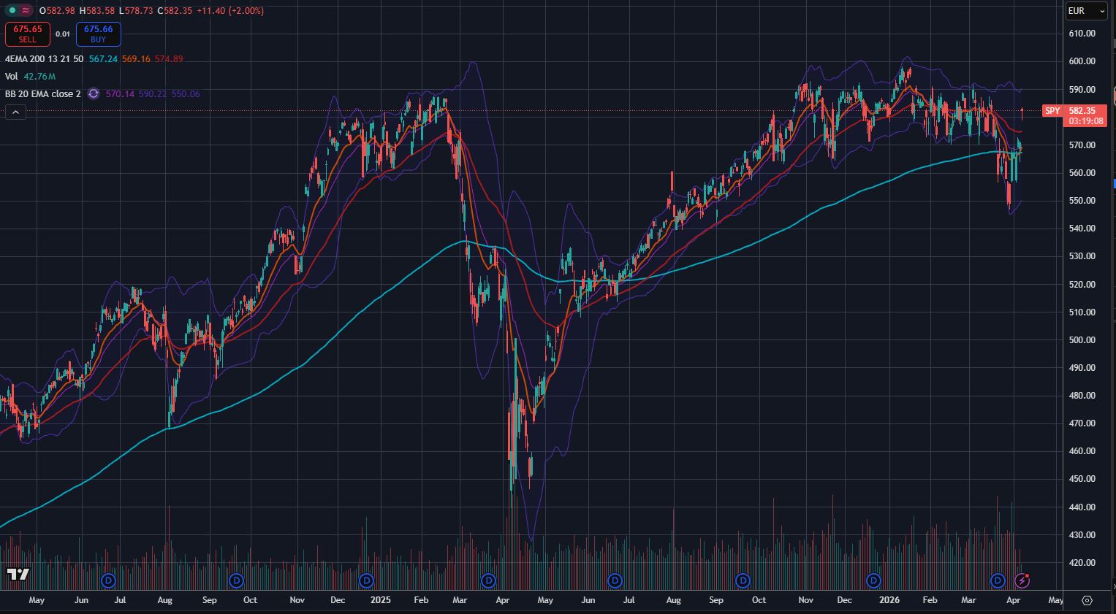This screenshot has height=614, width=1116.
Task: Click the 470.00 price axis label
Action: coord(1082,423)
